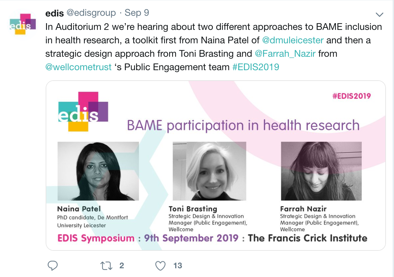Click Farrah Nazir's photo in the card
394x277 pixels.
tap(321, 171)
